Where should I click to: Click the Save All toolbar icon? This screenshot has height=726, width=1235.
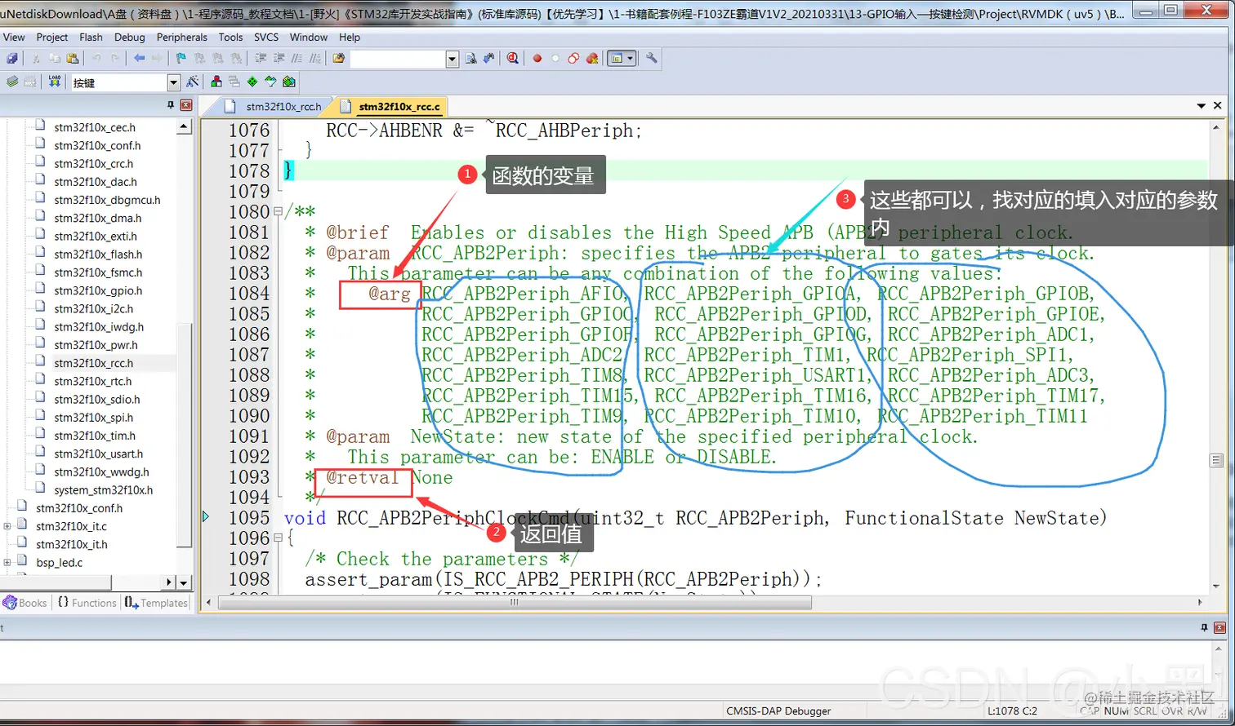[x=11, y=59]
